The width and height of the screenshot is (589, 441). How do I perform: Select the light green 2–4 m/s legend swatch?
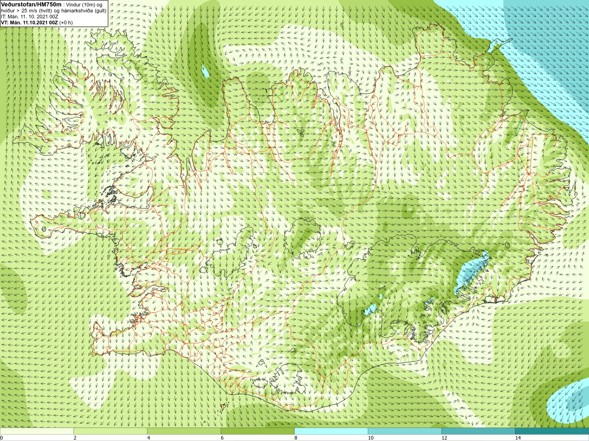[x=110, y=431]
